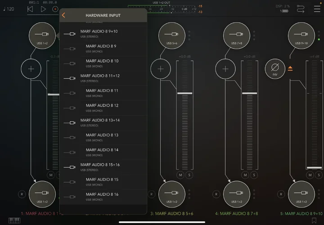
Task: Solo channel 4 MARF AUDIO 8 7+8
Action: [x=253, y=175]
